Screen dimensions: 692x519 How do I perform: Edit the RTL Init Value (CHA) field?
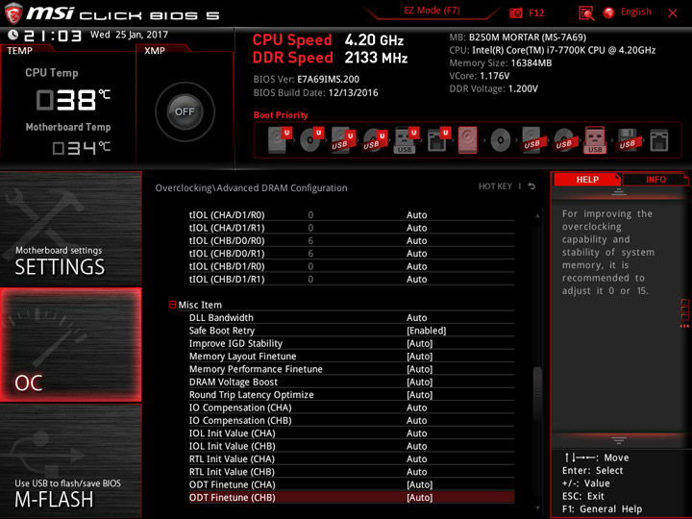[x=416, y=459]
